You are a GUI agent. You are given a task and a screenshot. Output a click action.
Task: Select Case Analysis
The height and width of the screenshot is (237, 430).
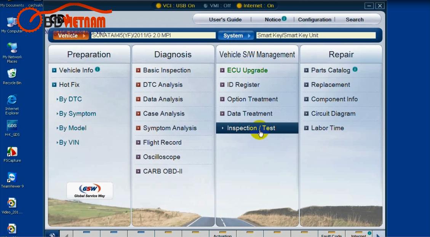(164, 114)
